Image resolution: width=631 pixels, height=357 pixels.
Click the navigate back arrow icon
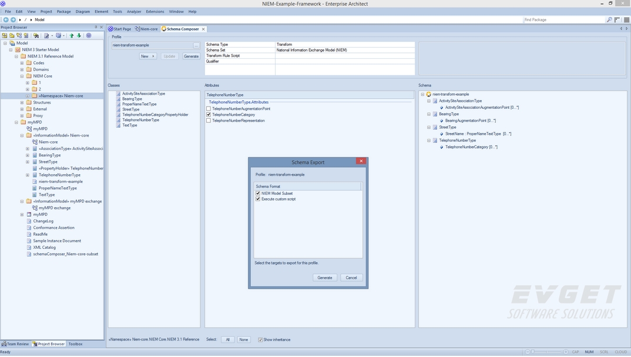pos(6,19)
